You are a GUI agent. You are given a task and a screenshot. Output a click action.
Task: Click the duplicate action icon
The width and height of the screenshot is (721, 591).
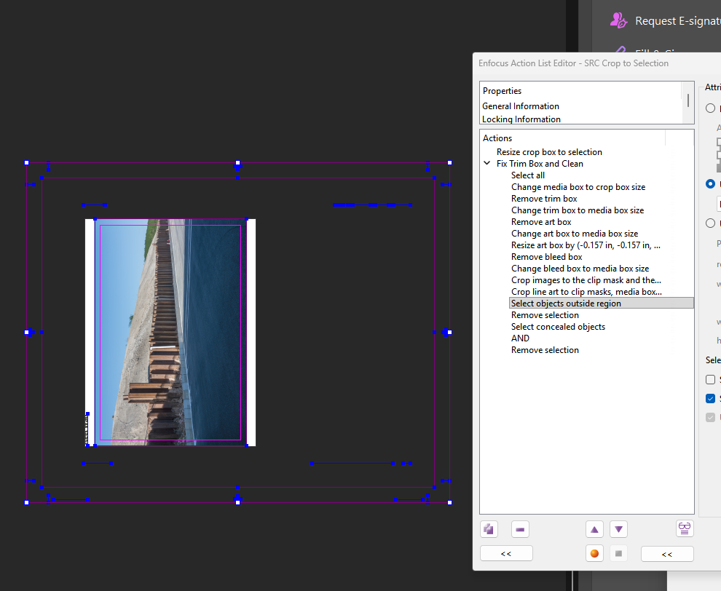(x=489, y=529)
